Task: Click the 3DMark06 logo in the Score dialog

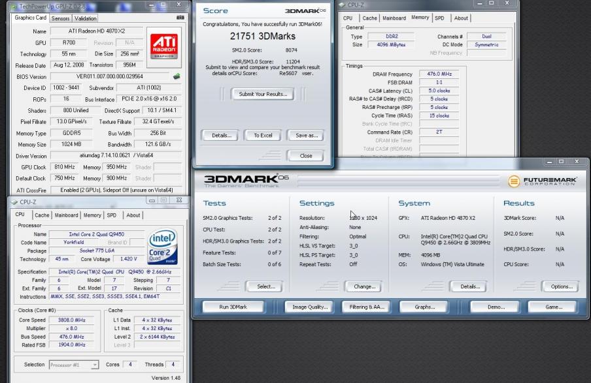Action: click(305, 11)
